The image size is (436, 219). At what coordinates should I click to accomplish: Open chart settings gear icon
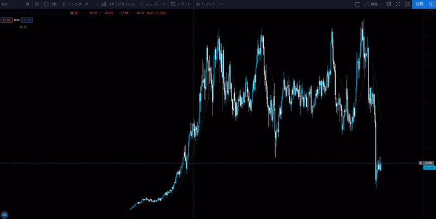[389, 4]
